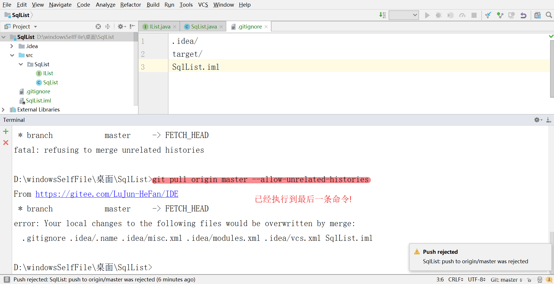Hide the Project tool window
This screenshot has height=284, width=554.
[x=132, y=26]
